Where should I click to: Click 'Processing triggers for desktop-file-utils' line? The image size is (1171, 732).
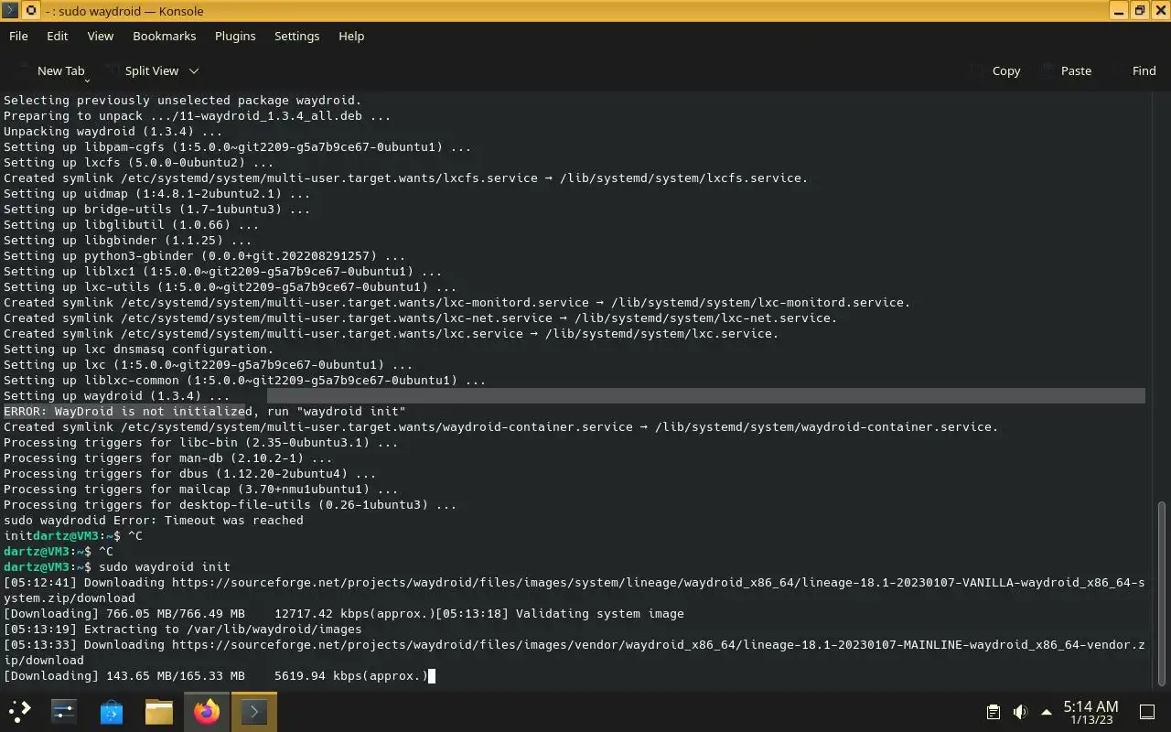(231, 504)
